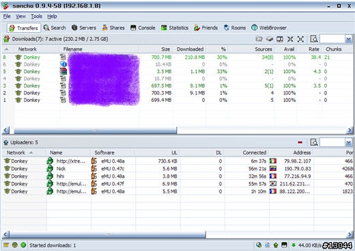355x251 pixels.
Task: Show the Statistics tab
Action: pyautogui.click(x=175, y=28)
